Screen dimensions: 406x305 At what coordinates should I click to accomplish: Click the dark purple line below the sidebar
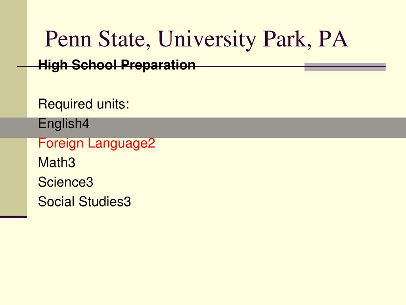[13, 217]
